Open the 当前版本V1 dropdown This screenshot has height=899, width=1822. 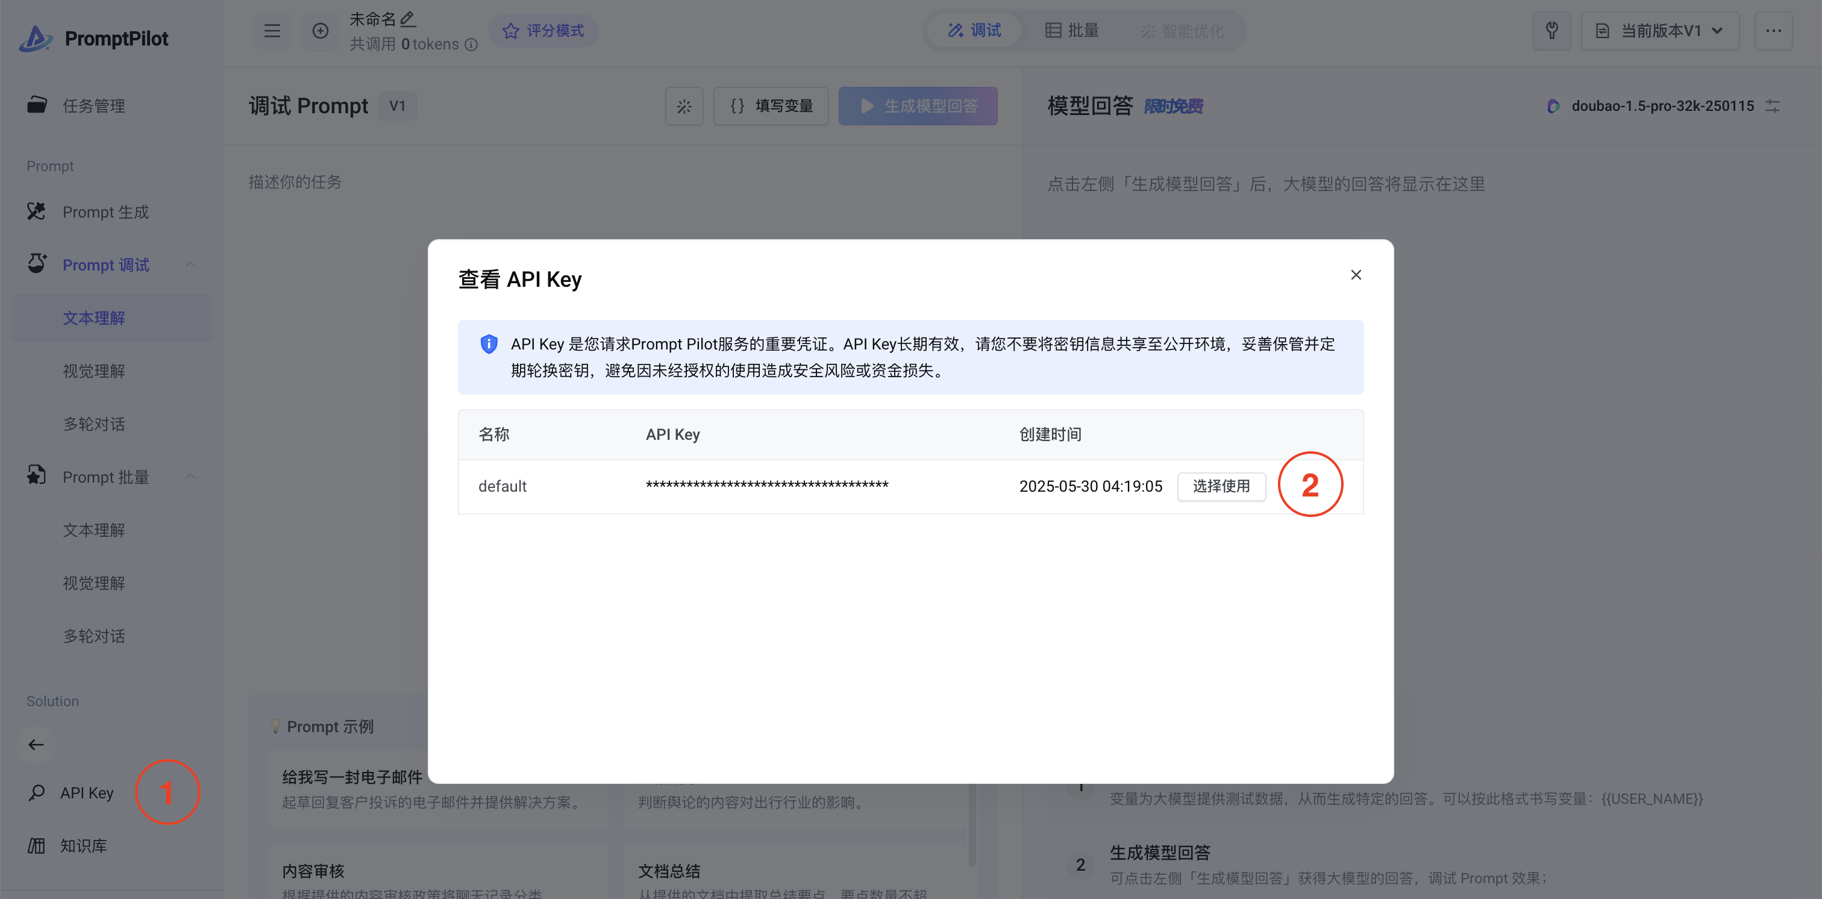coord(1660,30)
